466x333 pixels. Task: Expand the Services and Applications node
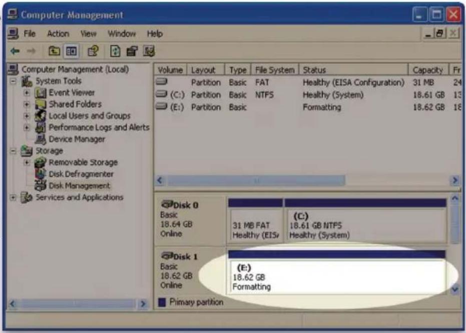click(13, 197)
